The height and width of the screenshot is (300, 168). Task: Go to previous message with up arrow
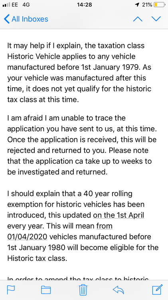(x=138, y=19)
